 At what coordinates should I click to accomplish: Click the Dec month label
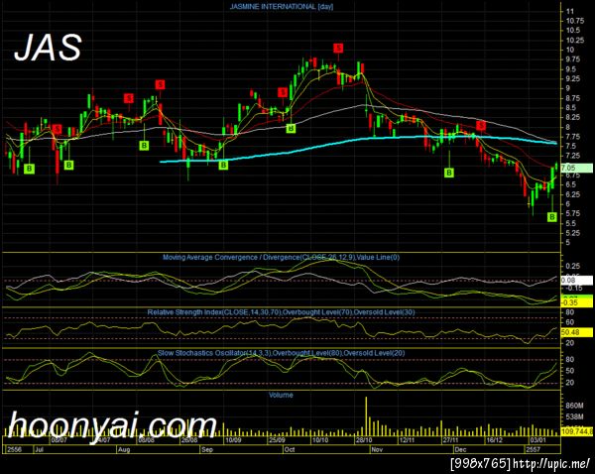[x=460, y=449]
